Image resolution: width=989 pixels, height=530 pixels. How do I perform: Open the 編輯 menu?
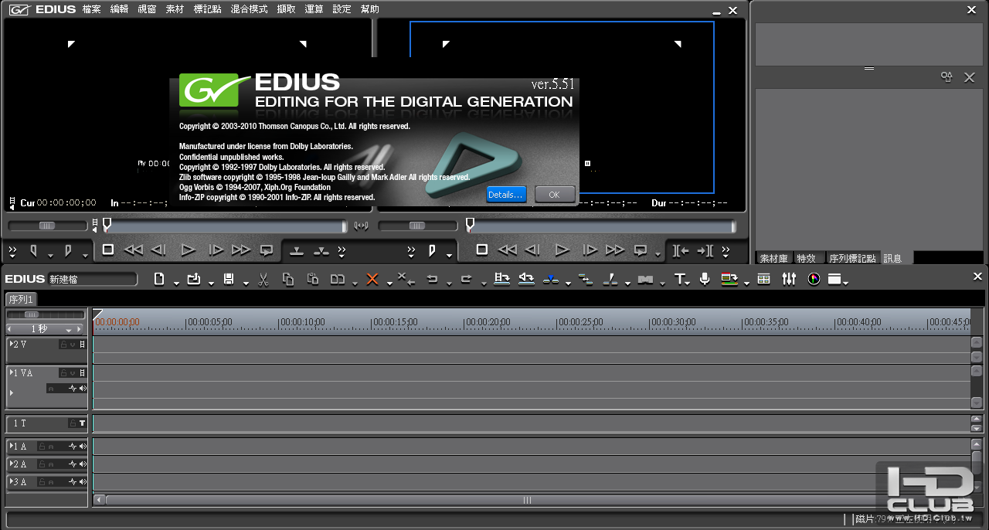[119, 9]
